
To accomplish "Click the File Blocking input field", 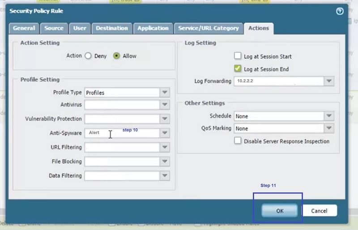I will pyautogui.click(x=122, y=162).
